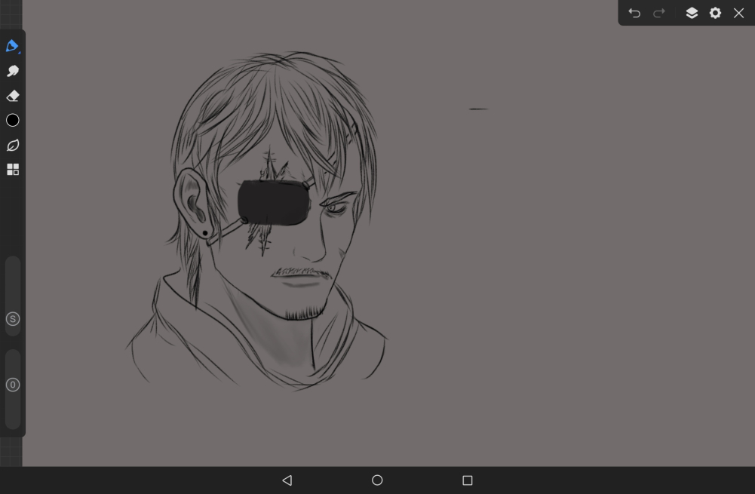Viewport: 755px width, 494px height.
Task: Tap the Android Home circle button
Action: click(377, 480)
